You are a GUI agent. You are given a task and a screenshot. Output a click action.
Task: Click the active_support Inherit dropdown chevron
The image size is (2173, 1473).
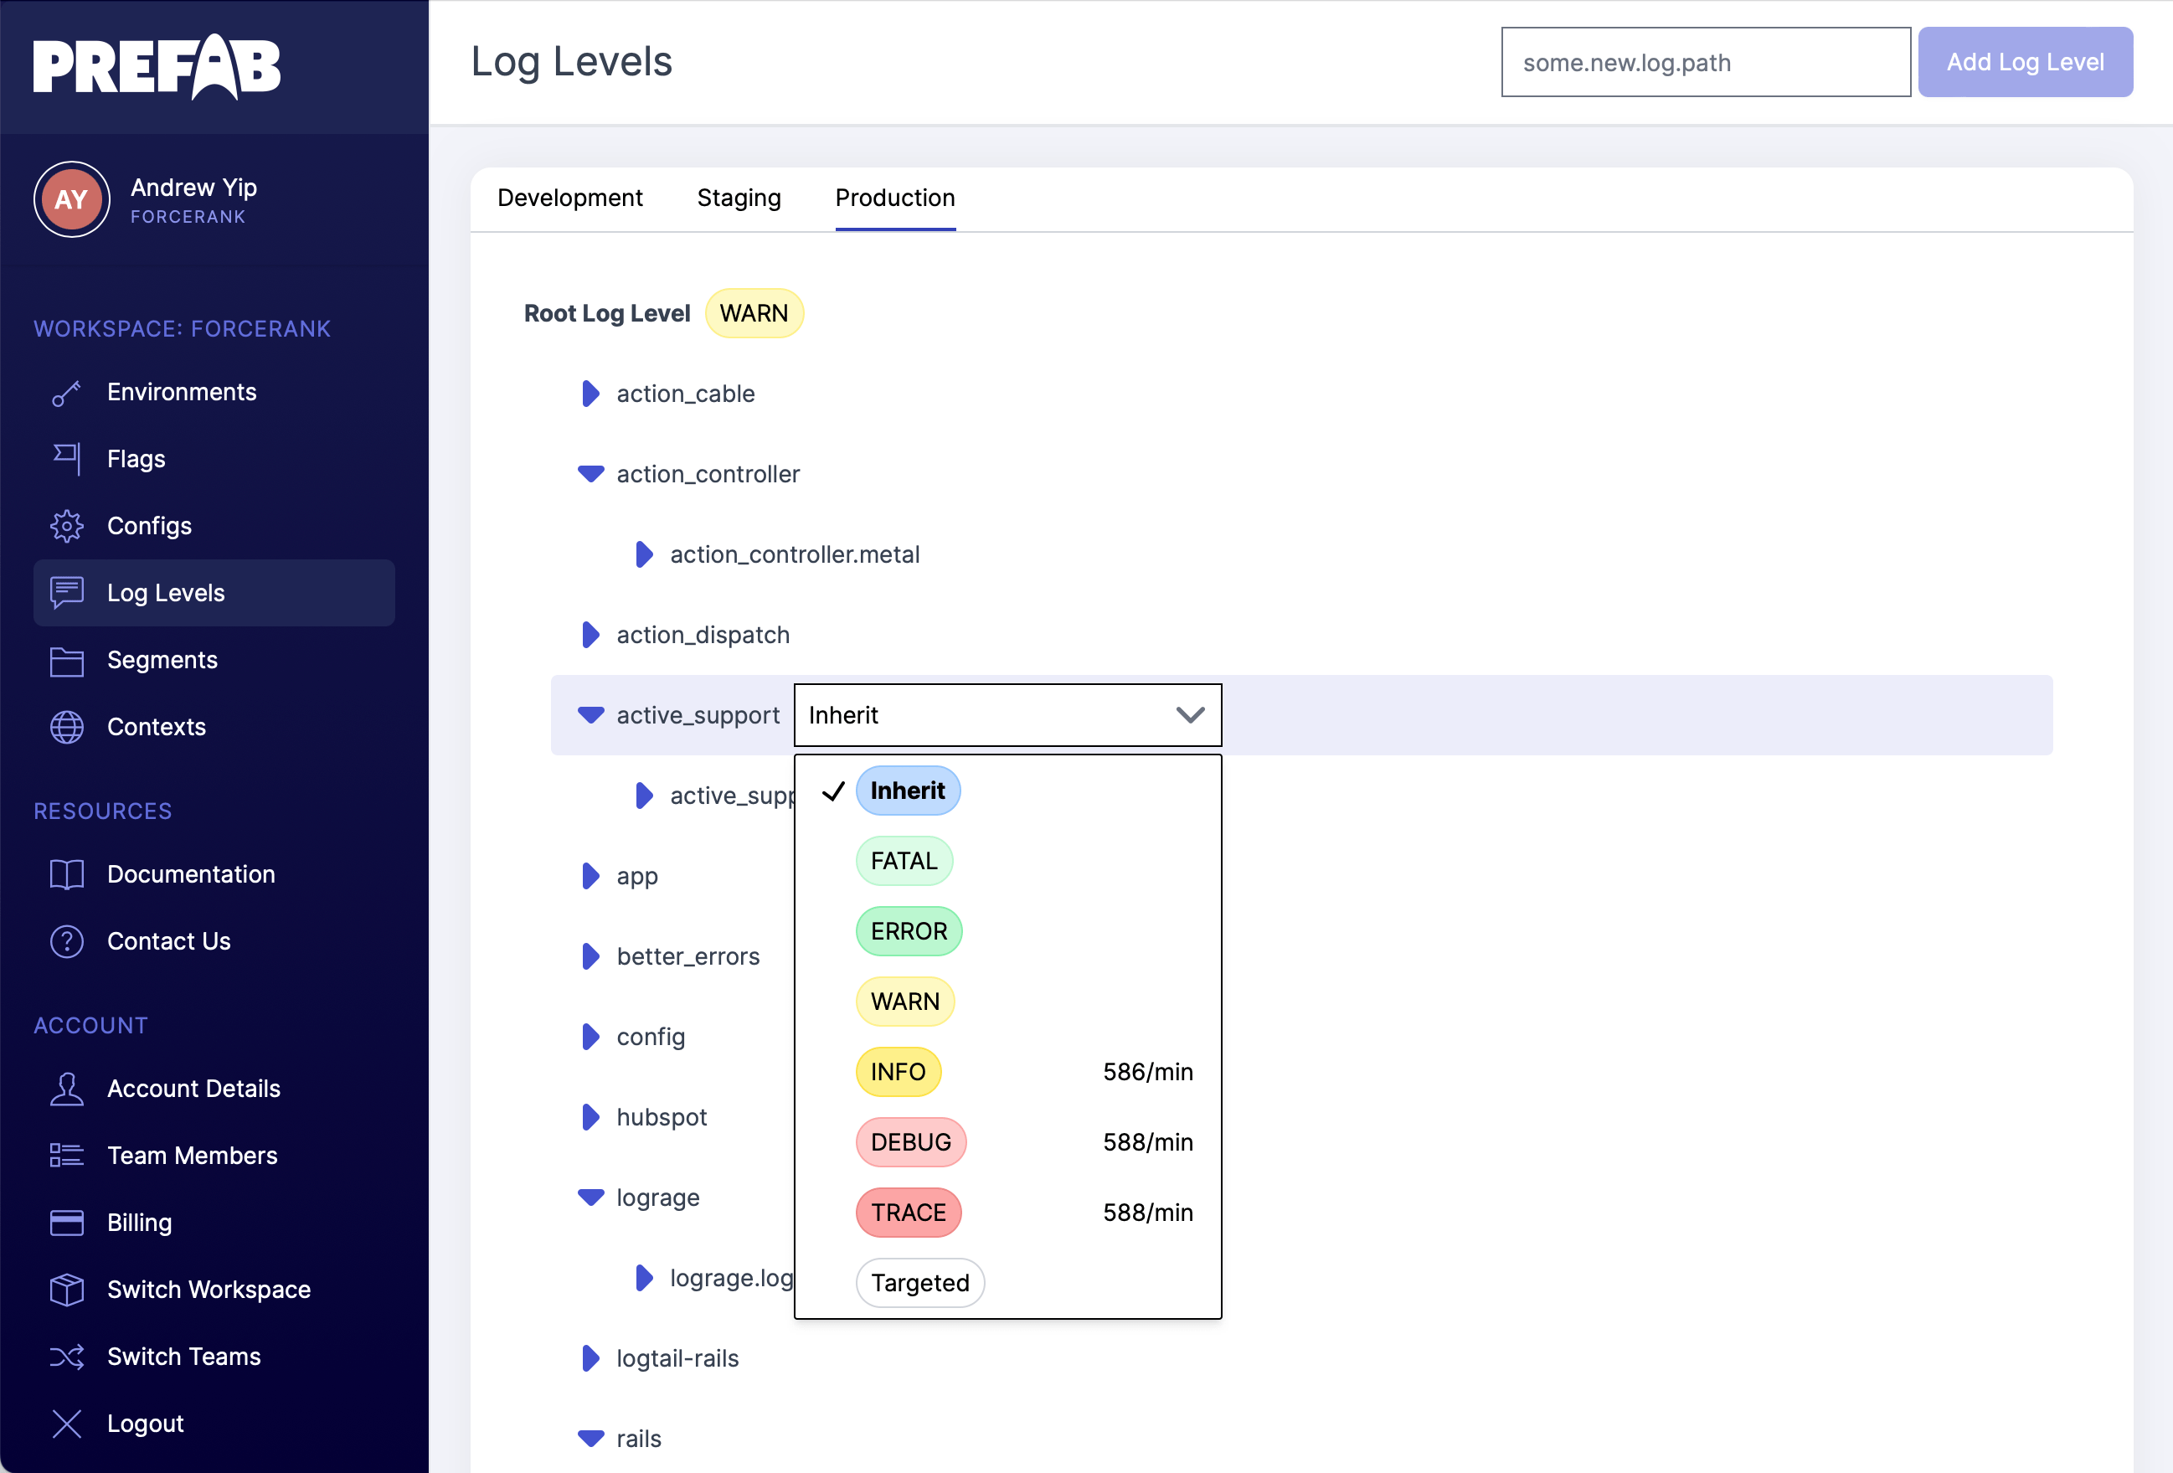click(x=1189, y=715)
